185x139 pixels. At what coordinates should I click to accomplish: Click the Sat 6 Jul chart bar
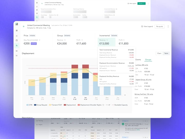pos(86,80)
